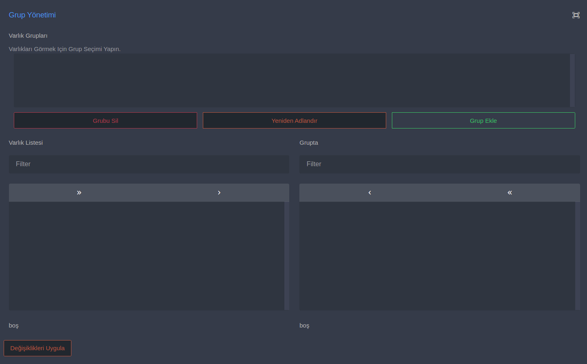Image resolution: width=587 pixels, height=364 pixels.
Task: Click the Varlık Grupları box scrollbar
Action: point(572,80)
